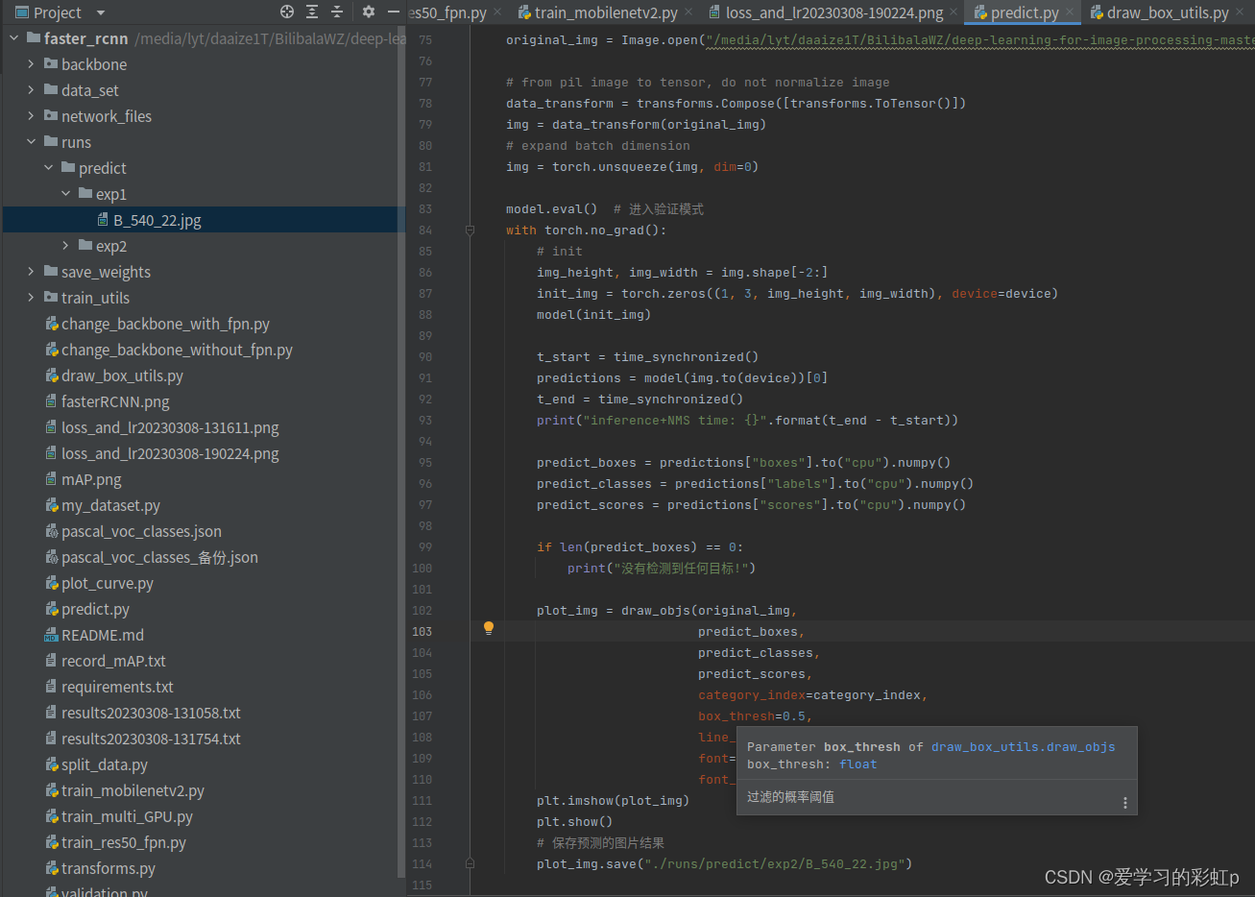This screenshot has height=897, width=1255.
Task: Click the Collapse All icon in Project toolbar
Action: click(337, 12)
